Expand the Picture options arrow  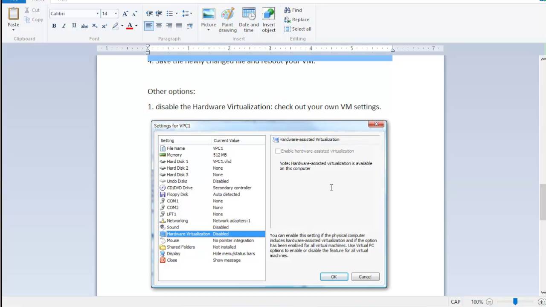coord(209,30)
